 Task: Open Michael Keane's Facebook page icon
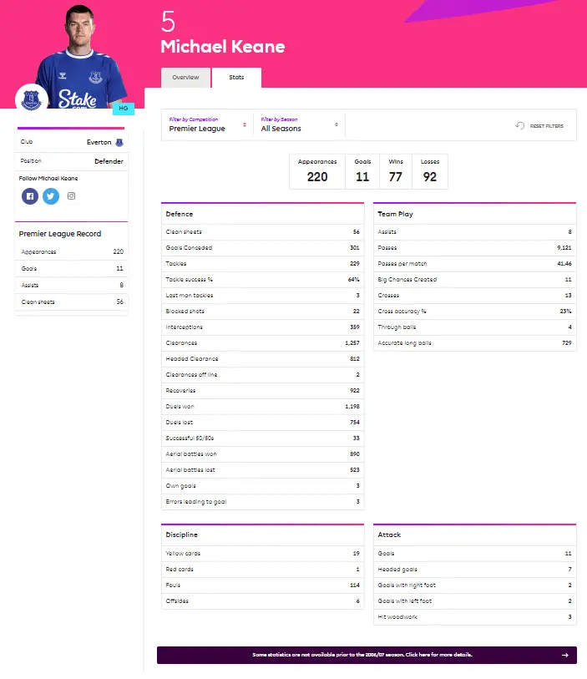click(30, 196)
